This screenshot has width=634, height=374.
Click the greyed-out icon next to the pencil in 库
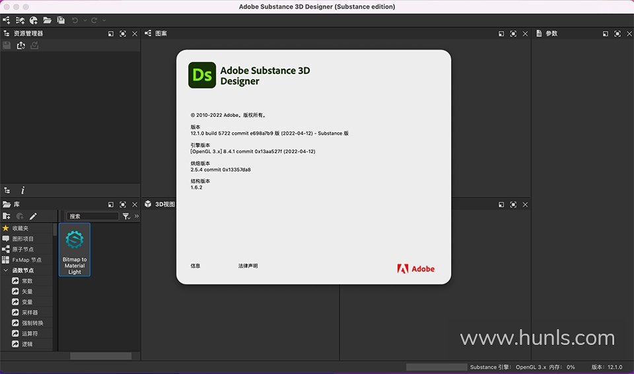20,216
